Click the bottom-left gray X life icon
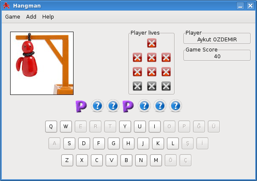 coord(137,86)
